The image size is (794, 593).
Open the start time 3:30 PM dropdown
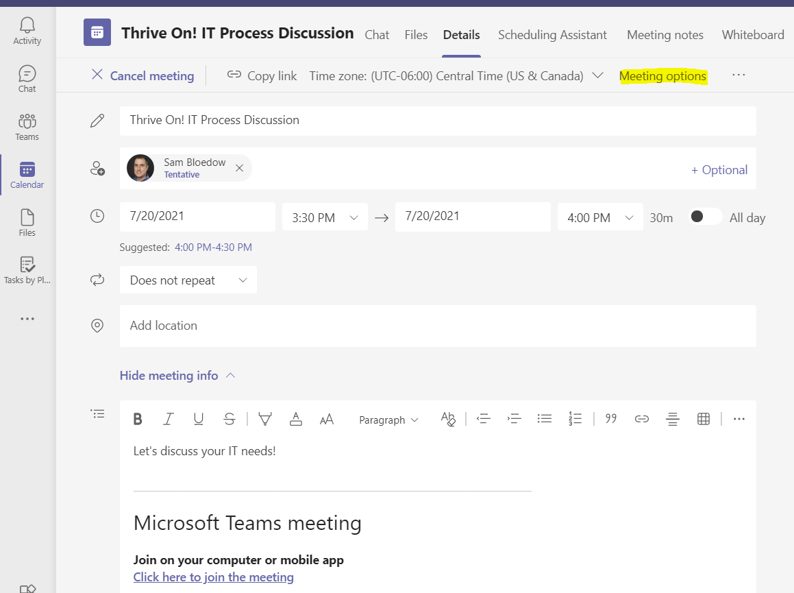[x=325, y=217]
